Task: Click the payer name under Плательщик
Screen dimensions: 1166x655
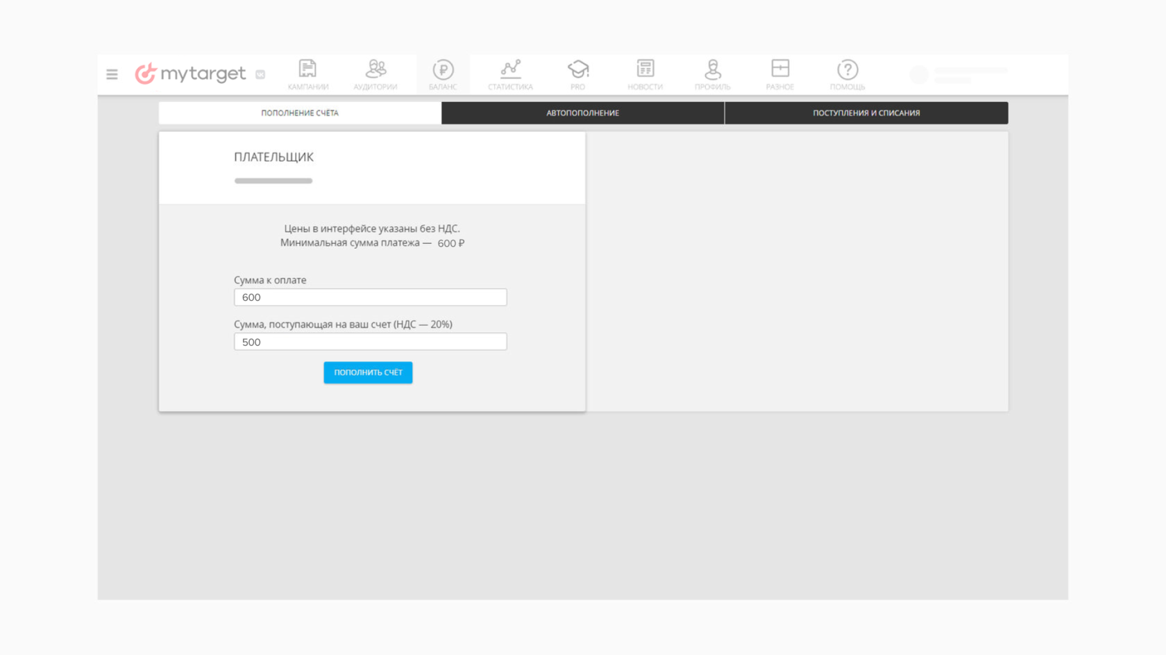Action: [273, 181]
